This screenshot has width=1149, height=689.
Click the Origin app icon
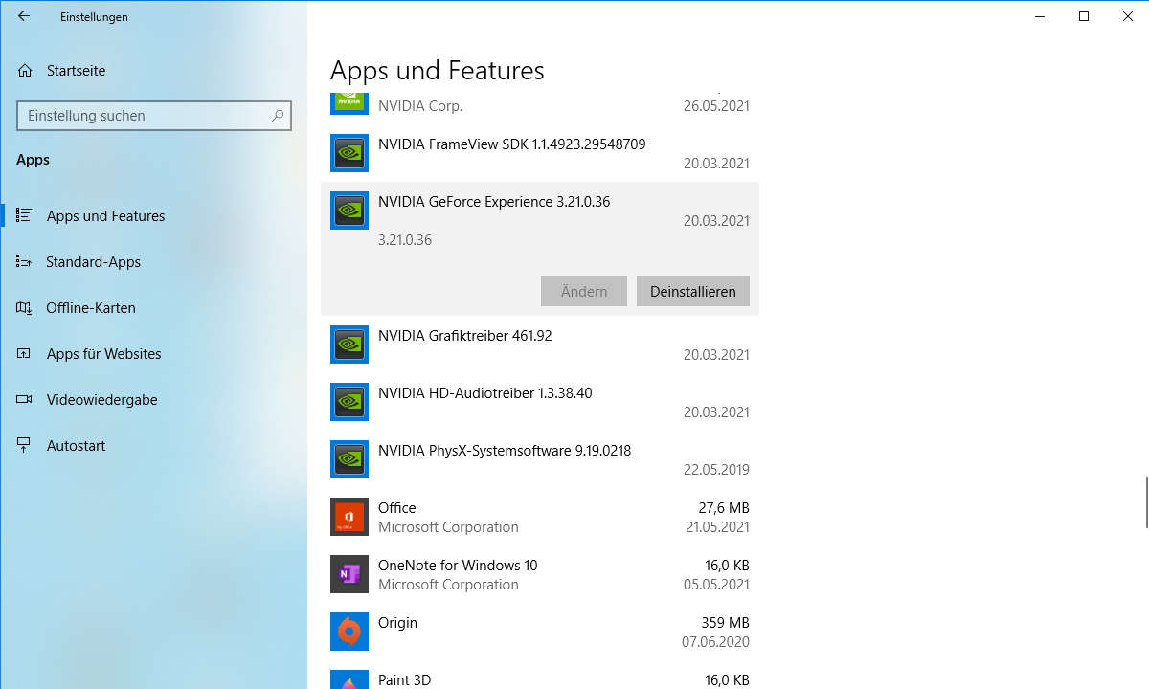click(349, 632)
